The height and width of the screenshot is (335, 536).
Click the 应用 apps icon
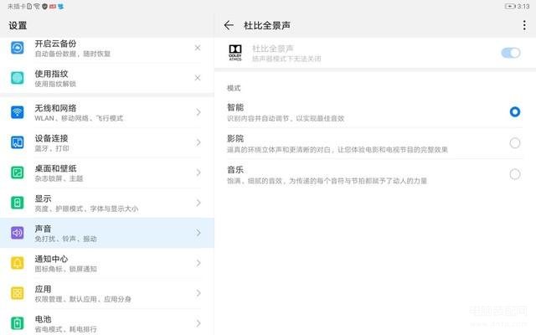(x=18, y=293)
